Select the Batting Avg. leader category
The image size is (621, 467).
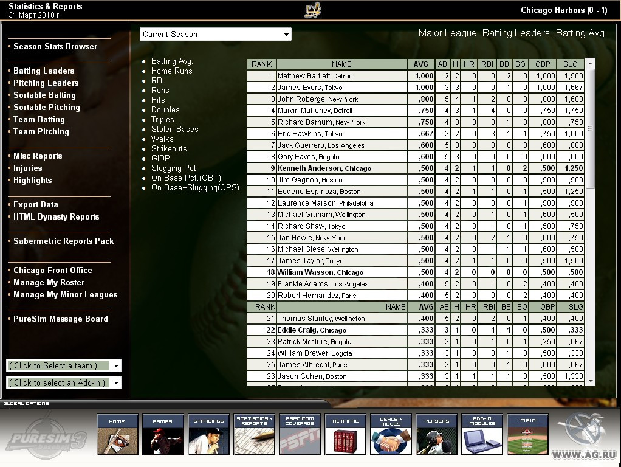click(x=172, y=61)
